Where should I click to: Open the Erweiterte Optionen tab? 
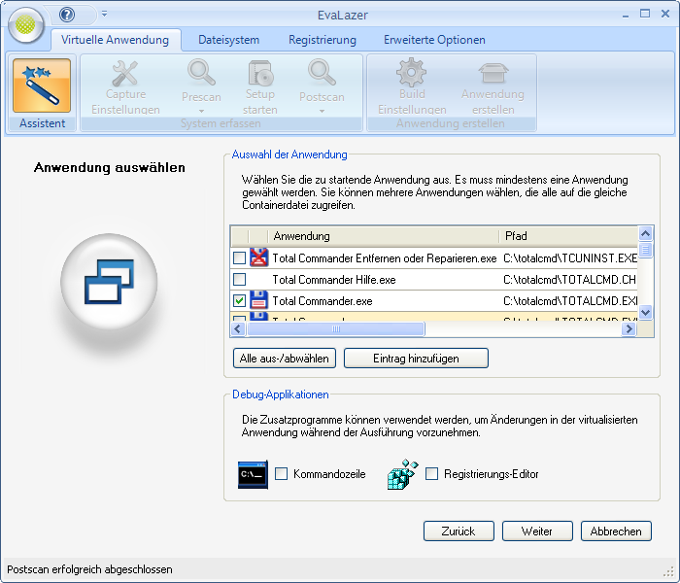pyautogui.click(x=434, y=40)
